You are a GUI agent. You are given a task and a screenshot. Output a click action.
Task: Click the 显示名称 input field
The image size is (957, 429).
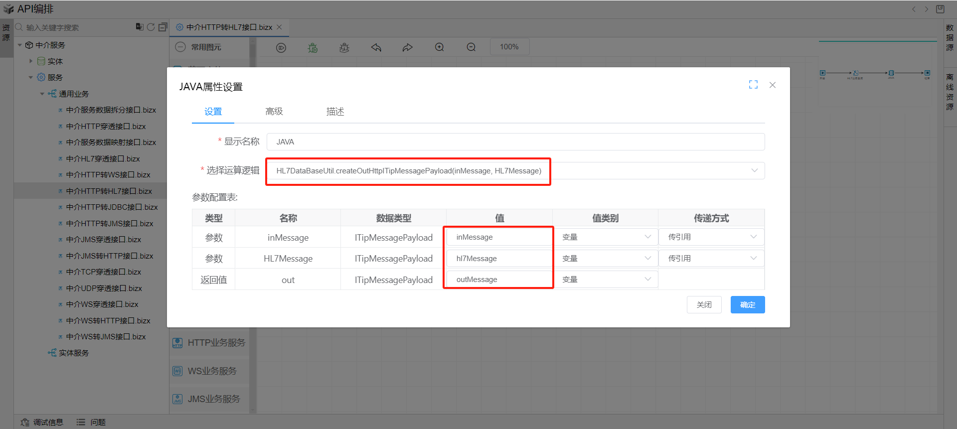515,142
